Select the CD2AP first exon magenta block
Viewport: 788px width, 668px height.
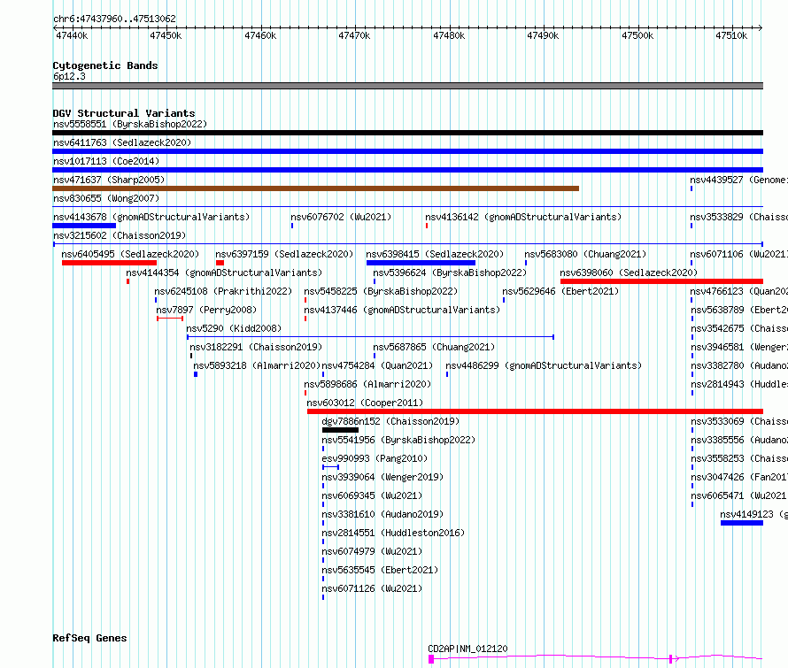(430, 659)
